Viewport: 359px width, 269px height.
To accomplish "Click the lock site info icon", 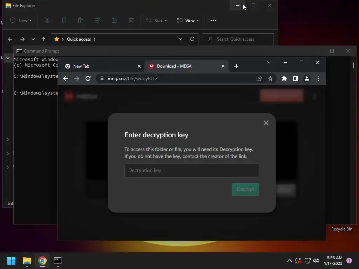I will click(x=102, y=78).
